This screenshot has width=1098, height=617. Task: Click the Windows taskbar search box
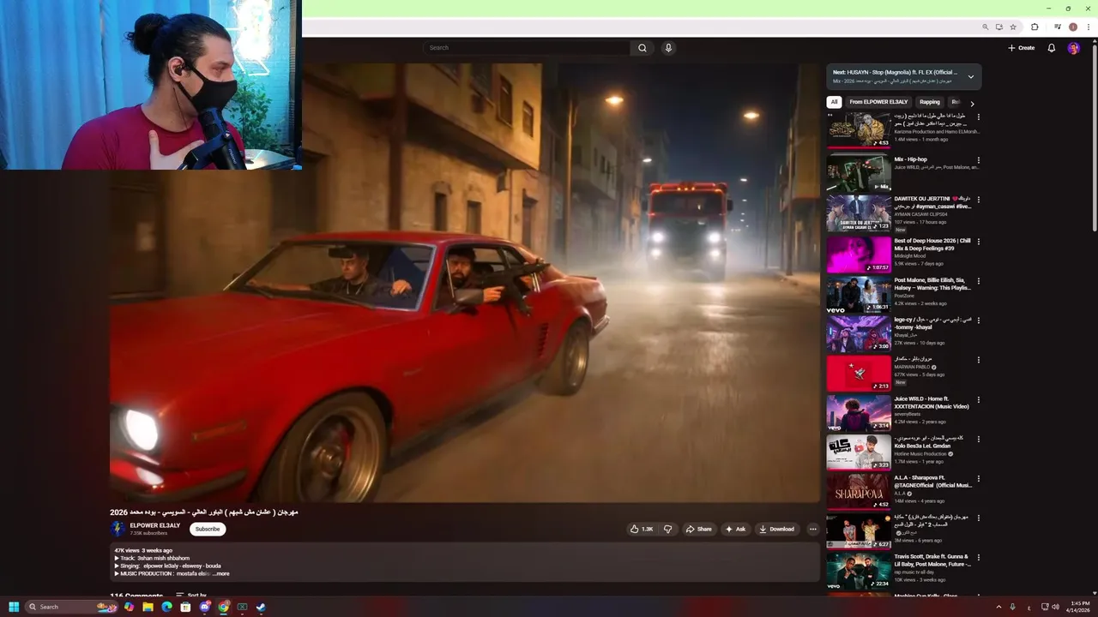[x=70, y=607]
